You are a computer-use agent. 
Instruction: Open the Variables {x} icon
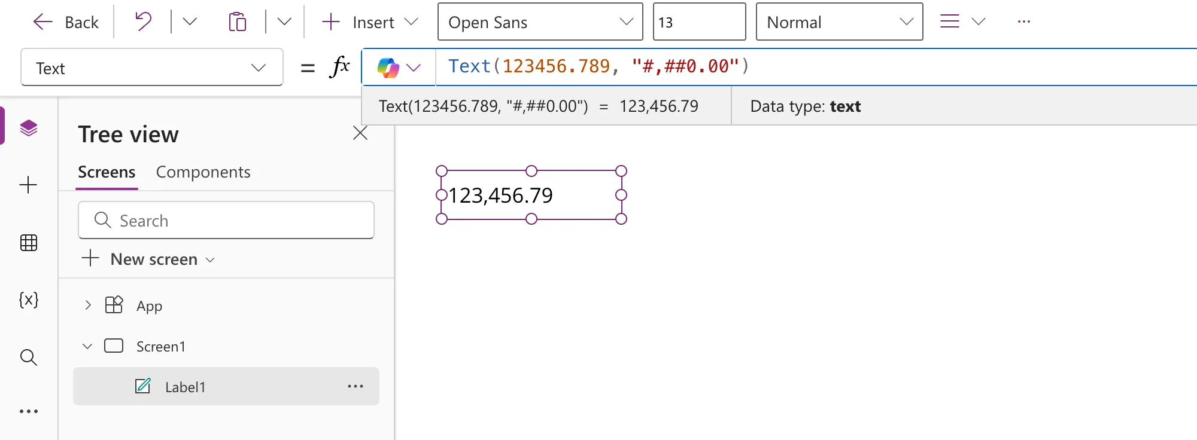pos(29,300)
